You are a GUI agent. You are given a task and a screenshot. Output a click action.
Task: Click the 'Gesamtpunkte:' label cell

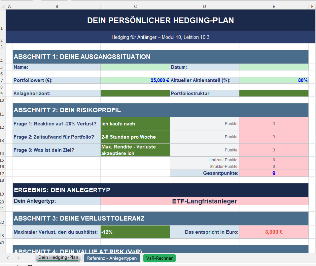point(204,173)
